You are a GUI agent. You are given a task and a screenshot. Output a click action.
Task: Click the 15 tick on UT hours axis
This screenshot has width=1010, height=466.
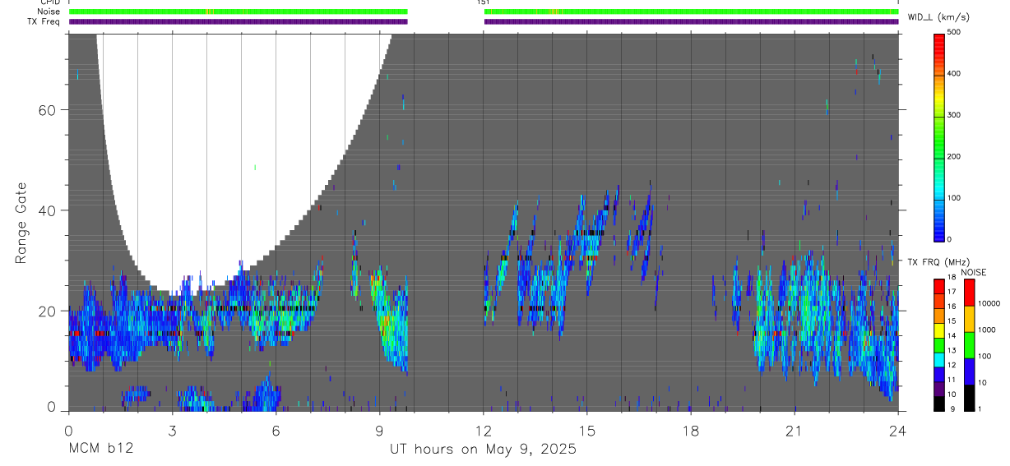click(x=587, y=430)
